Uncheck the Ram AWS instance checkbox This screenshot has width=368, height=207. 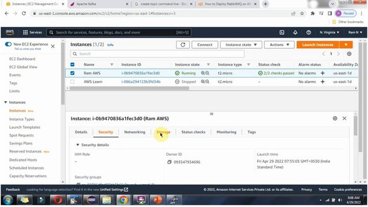[x=72, y=73]
